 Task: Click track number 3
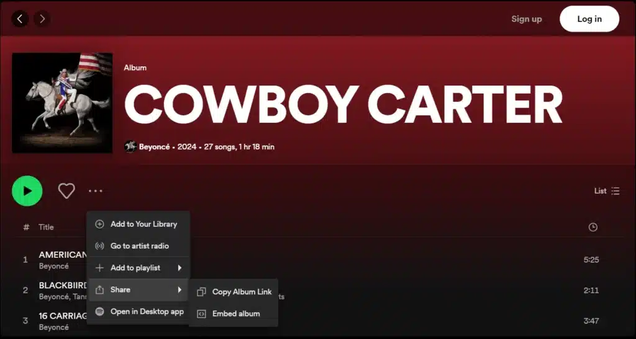pos(25,321)
